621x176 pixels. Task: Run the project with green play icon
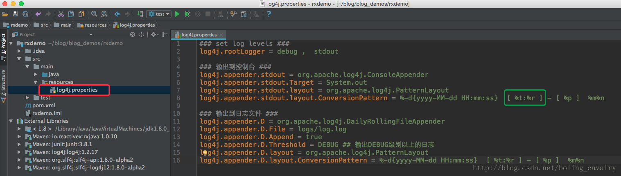(x=177, y=14)
